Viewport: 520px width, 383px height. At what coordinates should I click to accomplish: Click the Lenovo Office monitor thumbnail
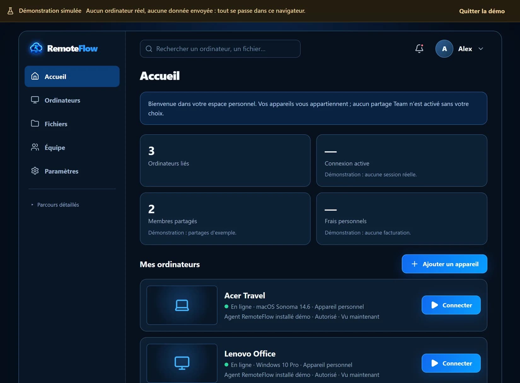[x=182, y=363]
